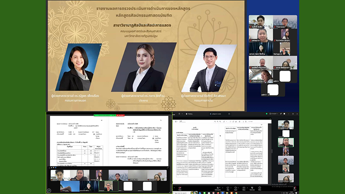This screenshot has width=345, height=194.
Task: Toggle the Video camera icon in Zoom toolbar
Action: point(180,188)
